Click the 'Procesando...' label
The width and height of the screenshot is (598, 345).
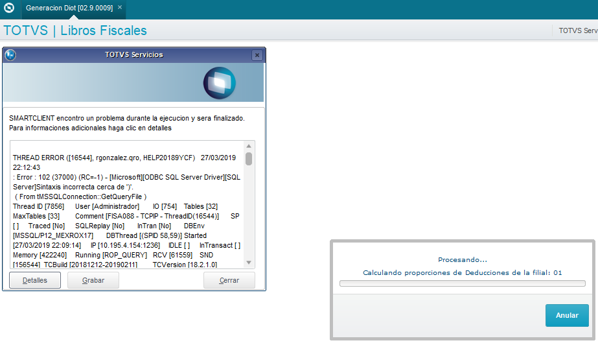point(462,260)
